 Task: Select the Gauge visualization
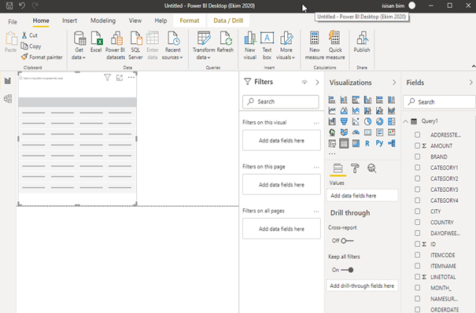point(356,132)
